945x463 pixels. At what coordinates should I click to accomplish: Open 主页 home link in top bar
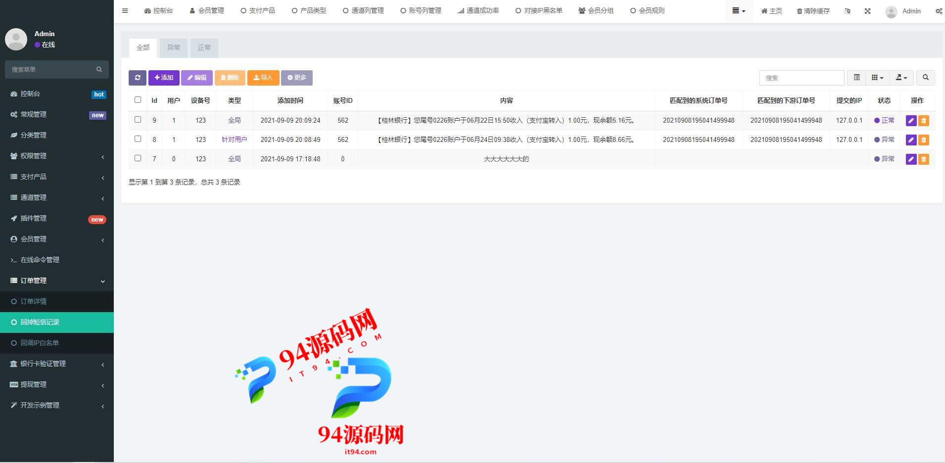(771, 11)
